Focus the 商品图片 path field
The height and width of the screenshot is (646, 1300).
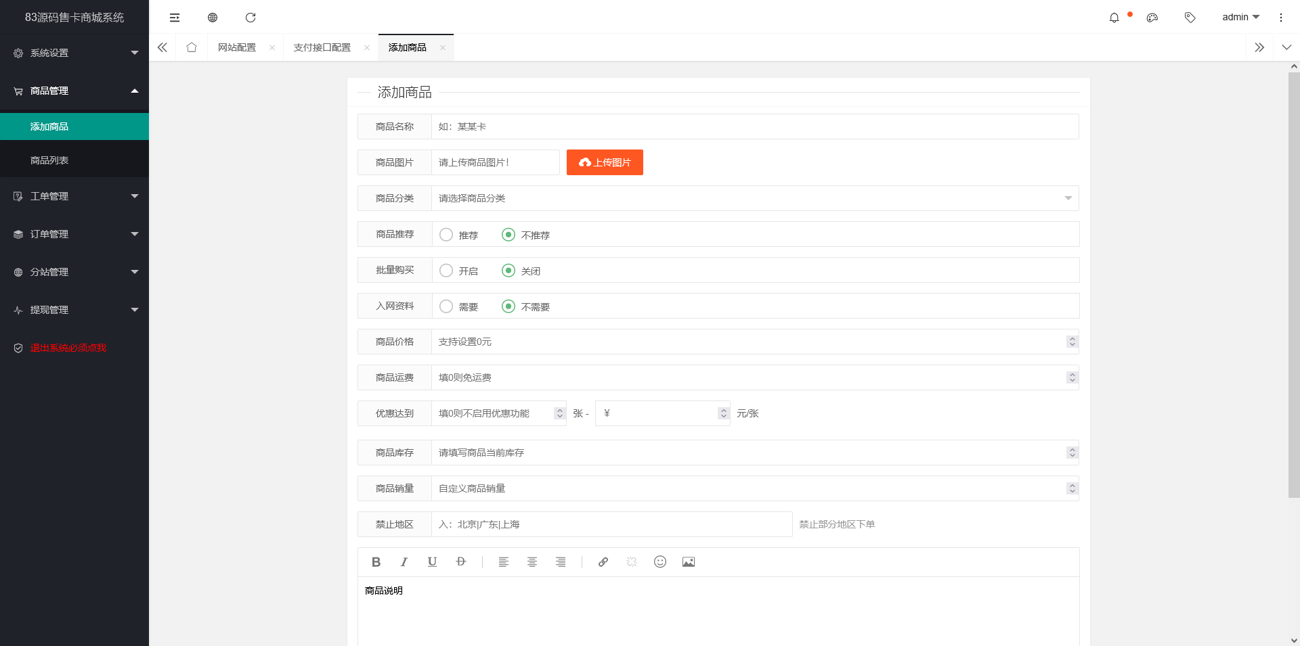pyautogui.click(x=496, y=162)
